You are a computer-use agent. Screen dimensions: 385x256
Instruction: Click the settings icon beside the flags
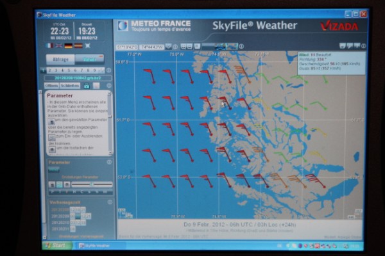coord(88,45)
